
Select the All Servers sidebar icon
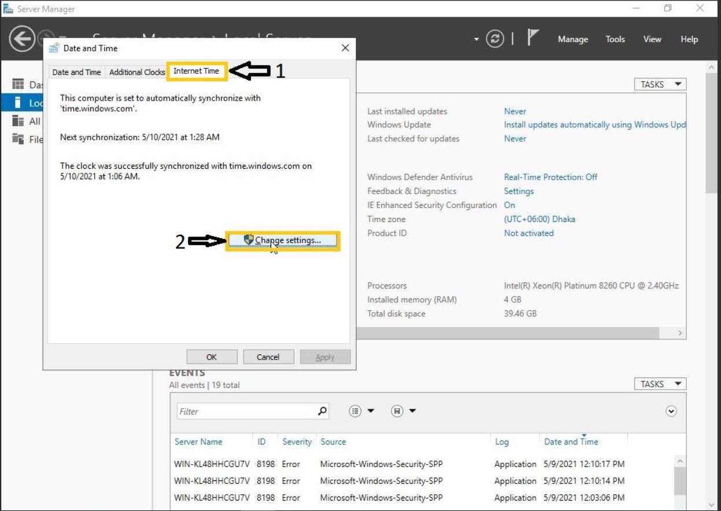tap(19, 121)
